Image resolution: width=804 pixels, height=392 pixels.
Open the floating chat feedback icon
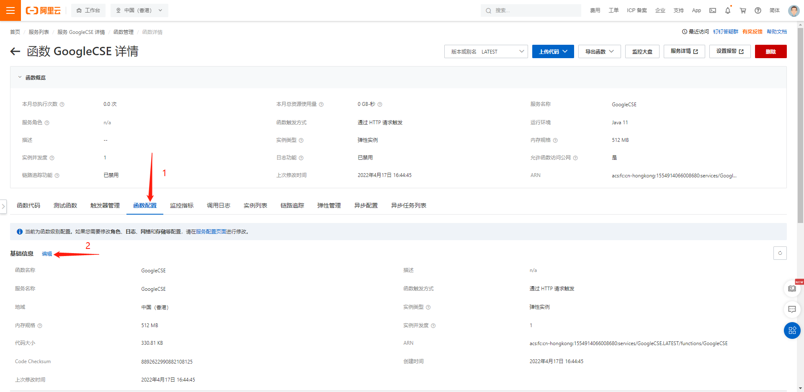792,310
